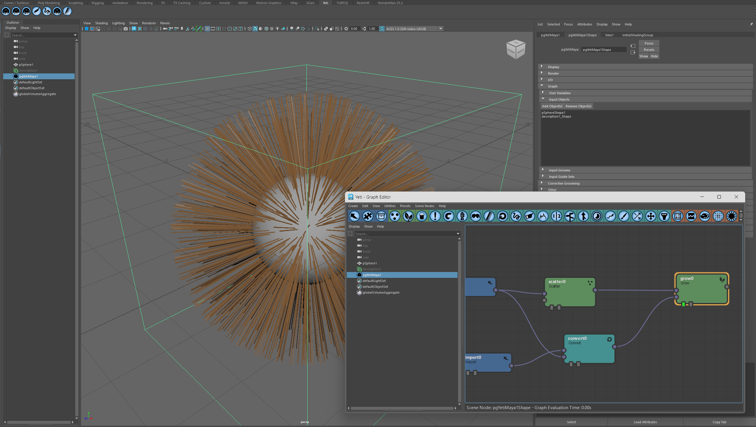Click the ACES 1.0 SDR-video sRGB color dropdown

(413, 28)
